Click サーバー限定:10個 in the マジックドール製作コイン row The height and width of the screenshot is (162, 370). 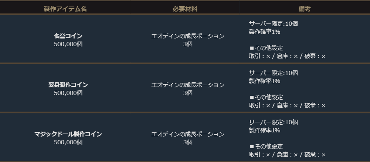click(273, 122)
